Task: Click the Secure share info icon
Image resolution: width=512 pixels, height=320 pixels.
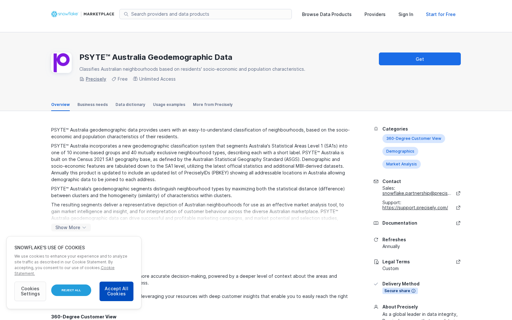Action: [x=413, y=291]
